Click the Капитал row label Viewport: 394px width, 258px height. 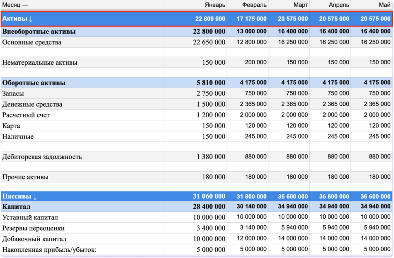point(16,207)
